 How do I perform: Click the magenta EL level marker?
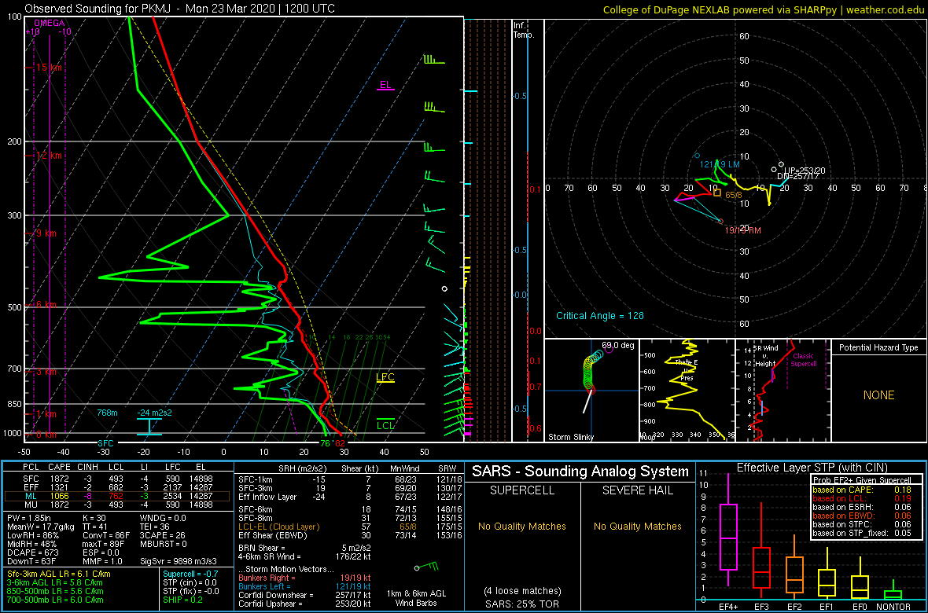(385, 85)
